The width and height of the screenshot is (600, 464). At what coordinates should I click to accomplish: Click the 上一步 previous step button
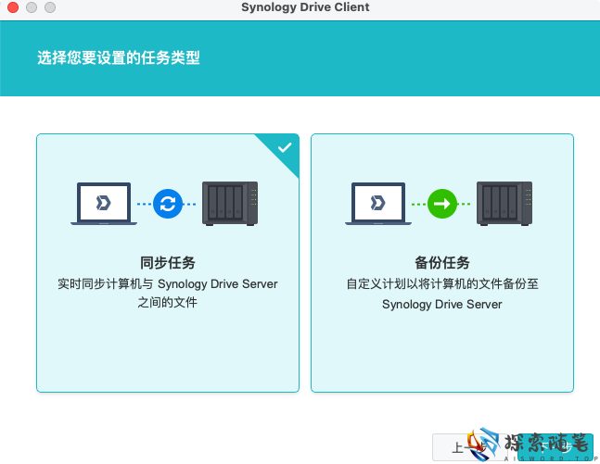point(470,447)
